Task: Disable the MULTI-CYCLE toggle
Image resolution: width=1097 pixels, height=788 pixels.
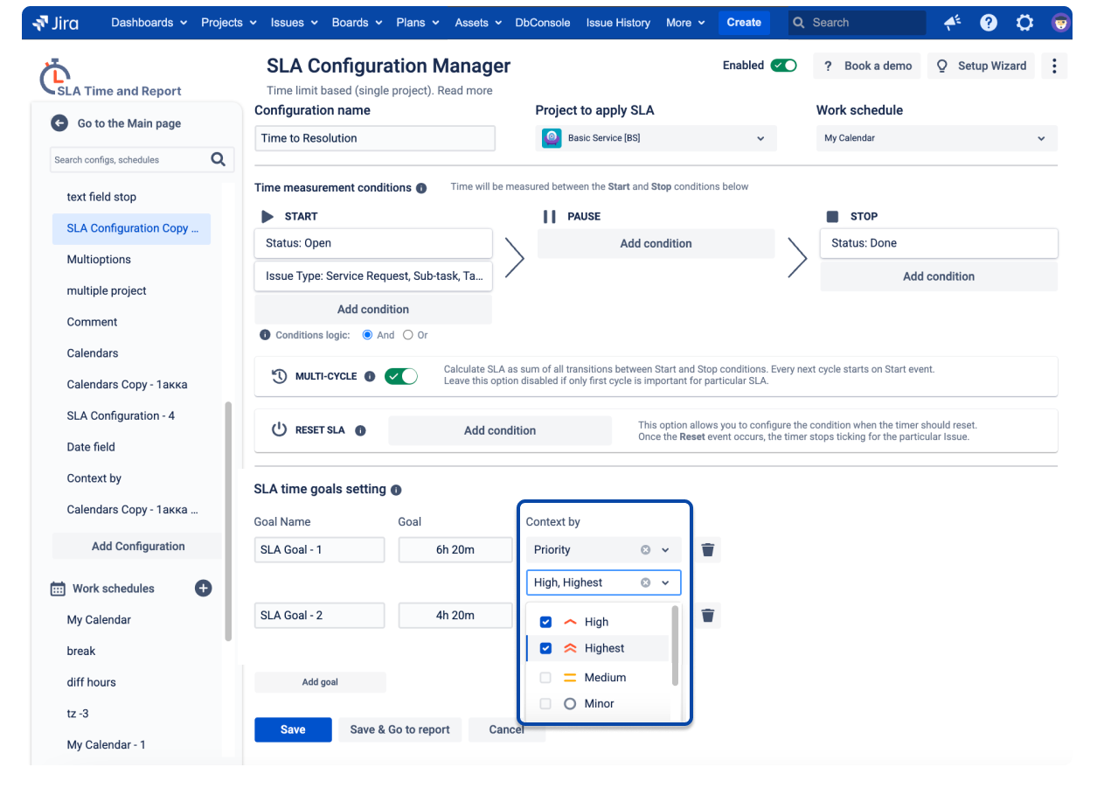Action: point(401,373)
